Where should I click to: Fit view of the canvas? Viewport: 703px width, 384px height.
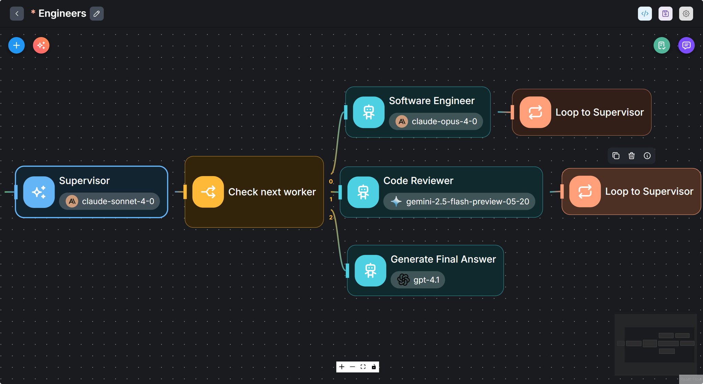point(363,367)
